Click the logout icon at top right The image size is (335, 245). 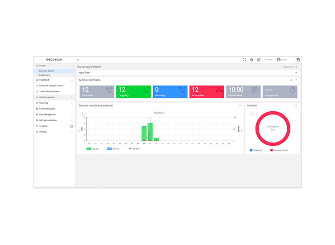(298, 60)
